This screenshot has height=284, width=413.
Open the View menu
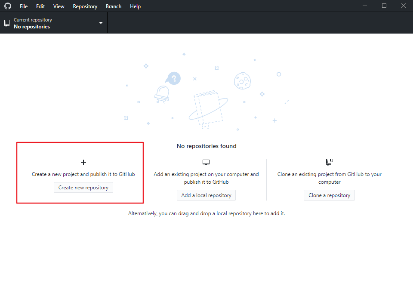pyautogui.click(x=59, y=6)
